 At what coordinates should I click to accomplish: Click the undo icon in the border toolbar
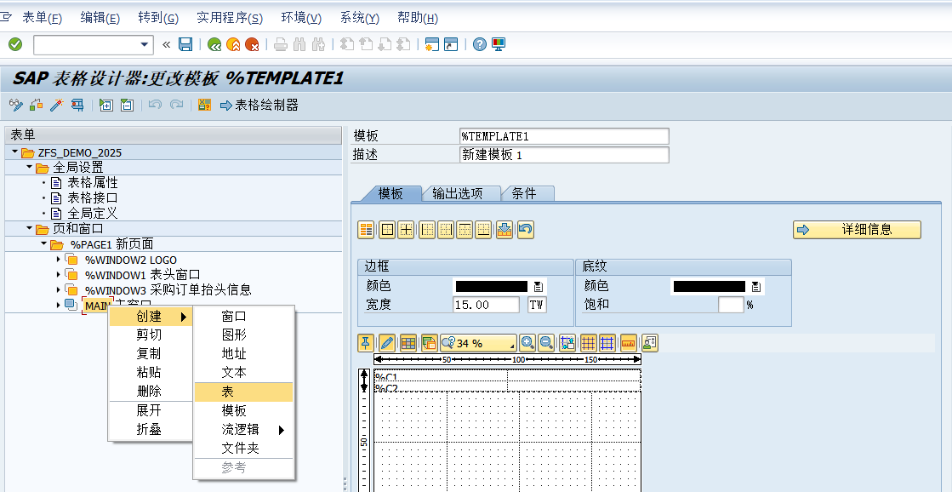[x=526, y=230]
